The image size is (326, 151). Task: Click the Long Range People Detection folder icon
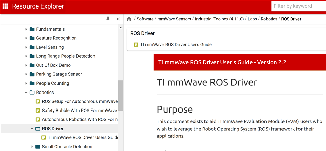tap(32, 56)
